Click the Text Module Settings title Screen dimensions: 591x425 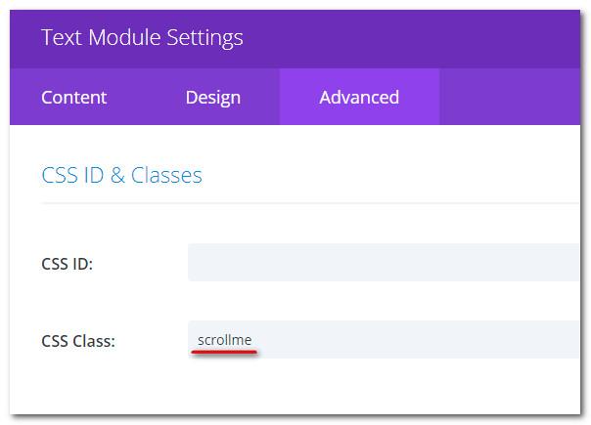pos(142,38)
